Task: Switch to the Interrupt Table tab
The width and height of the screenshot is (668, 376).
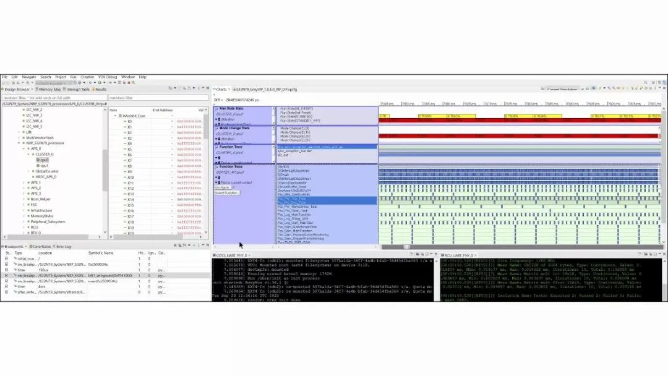Action: pyautogui.click(x=77, y=89)
